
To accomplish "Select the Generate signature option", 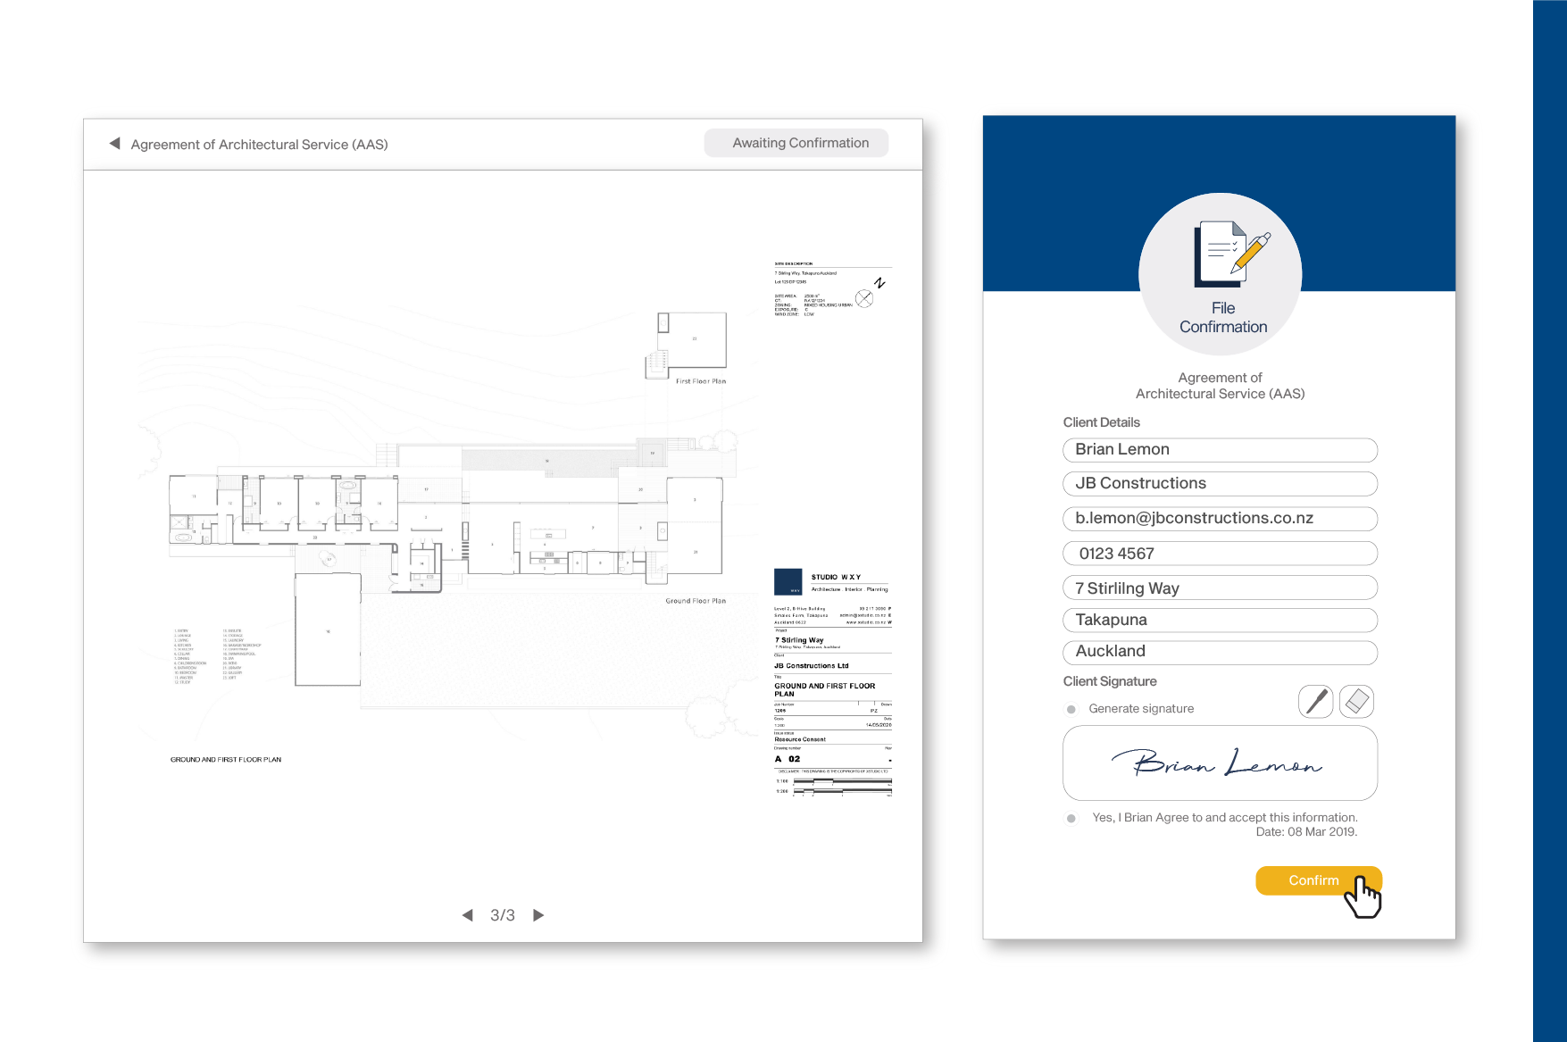I will tap(1071, 708).
